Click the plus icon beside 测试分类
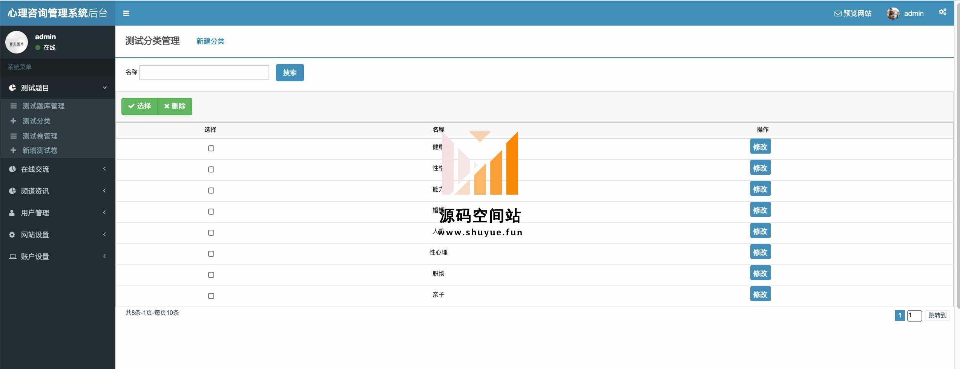The height and width of the screenshot is (369, 960). [x=13, y=121]
